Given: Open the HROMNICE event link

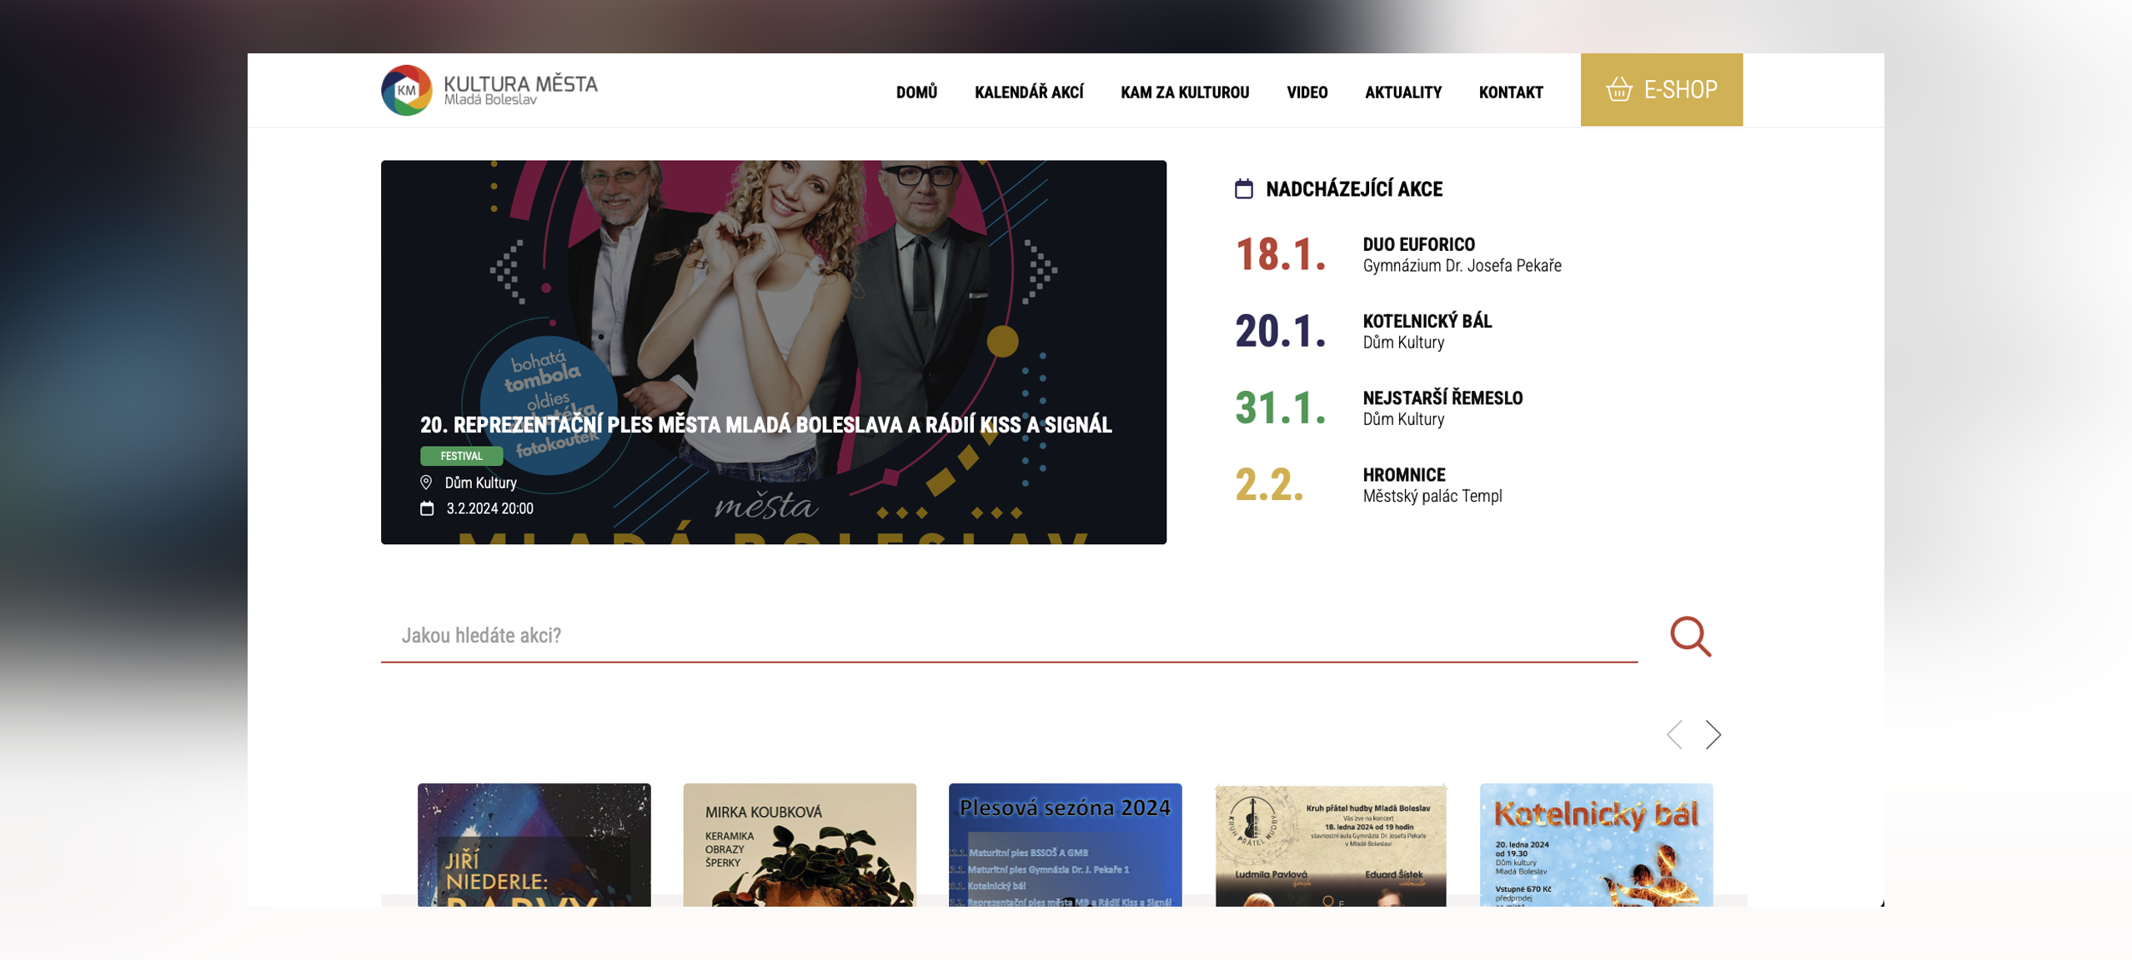Looking at the screenshot, I should (1403, 474).
